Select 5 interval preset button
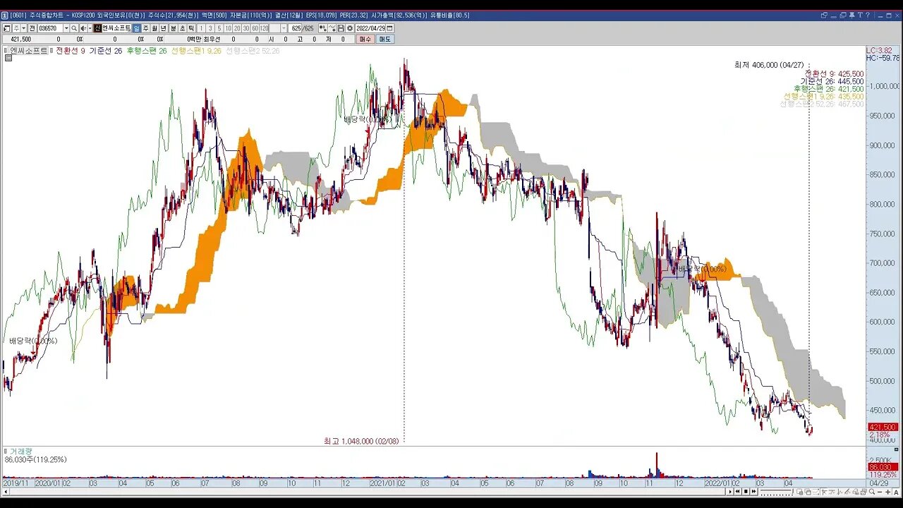Image resolution: width=903 pixels, height=508 pixels. [x=219, y=28]
